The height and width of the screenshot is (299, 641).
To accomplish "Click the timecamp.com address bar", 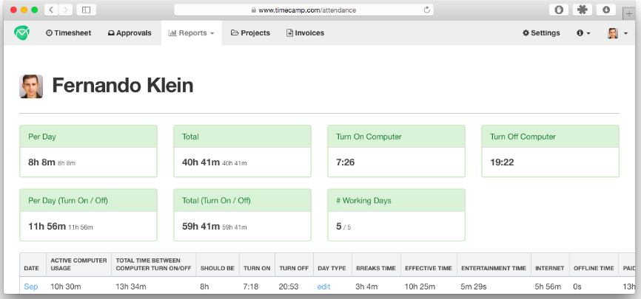I will [x=303, y=10].
